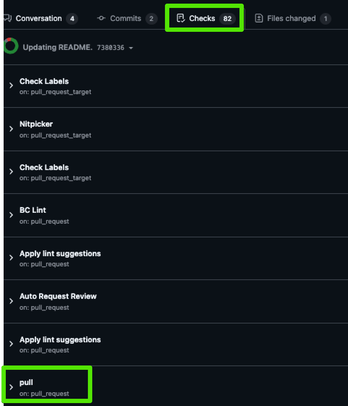Open the Commits tab

127,18
